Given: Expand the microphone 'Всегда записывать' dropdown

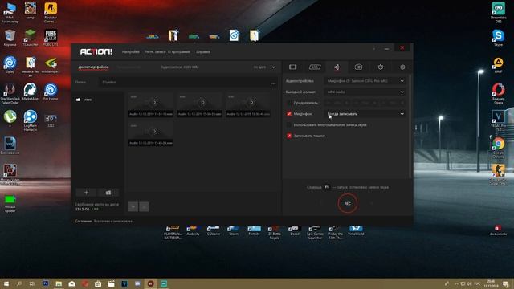Looking at the screenshot, I should click(365, 114).
